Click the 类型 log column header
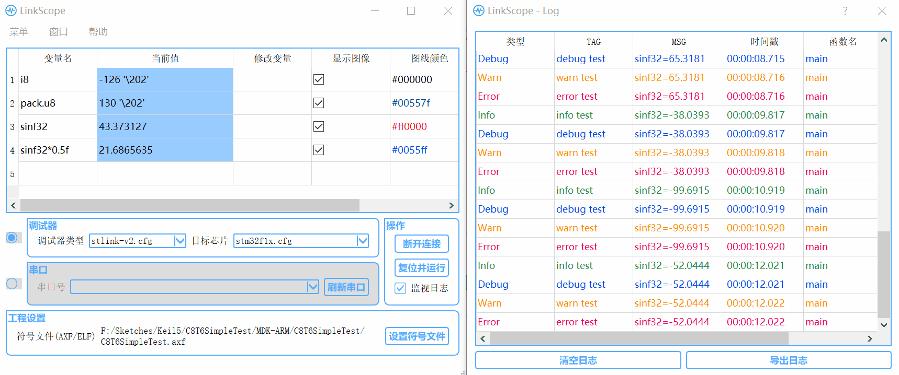The width and height of the screenshot is (899, 375). pyautogui.click(x=515, y=41)
